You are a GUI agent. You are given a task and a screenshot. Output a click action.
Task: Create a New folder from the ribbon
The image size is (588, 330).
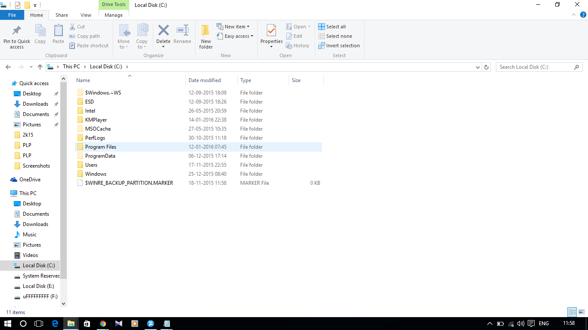tap(206, 37)
